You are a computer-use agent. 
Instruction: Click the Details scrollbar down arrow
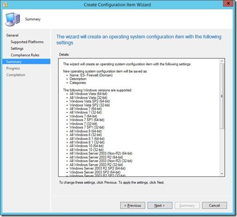click(222, 174)
